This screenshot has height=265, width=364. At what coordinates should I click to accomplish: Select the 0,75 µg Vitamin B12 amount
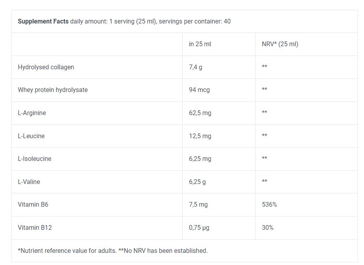click(x=199, y=227)
